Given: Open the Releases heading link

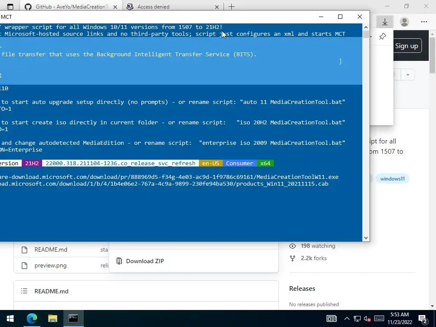Looking at the screenshot, I should coord(302,288).
